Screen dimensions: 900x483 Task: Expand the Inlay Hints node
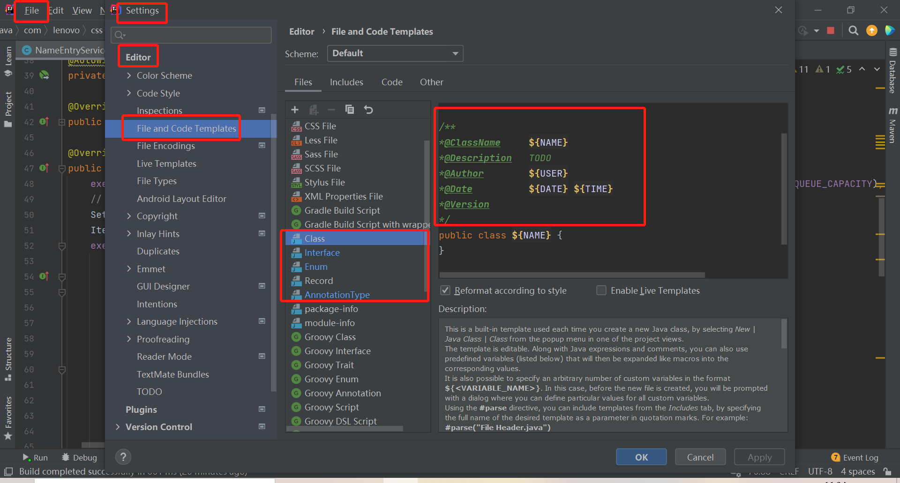129,234
